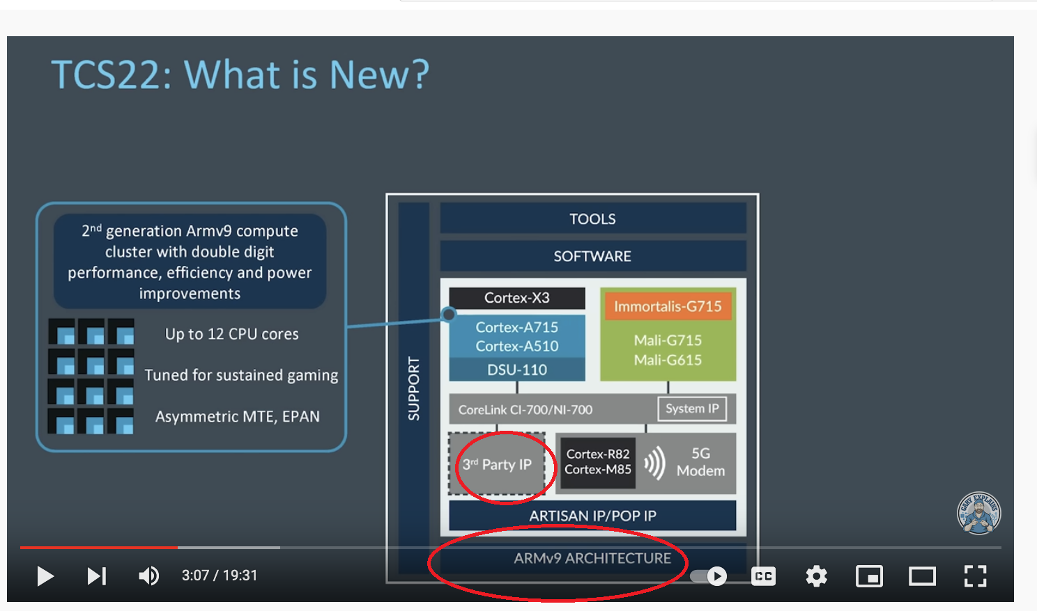This screenshot has height=611, width=1037.
Task: Click the TOOLS box in the diagram
Action: tap(592, 219)
